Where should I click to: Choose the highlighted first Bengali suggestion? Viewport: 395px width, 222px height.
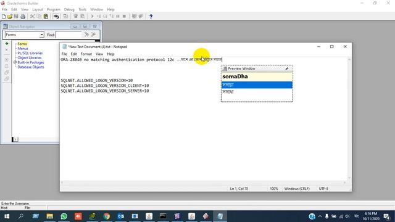click(257, 85)
